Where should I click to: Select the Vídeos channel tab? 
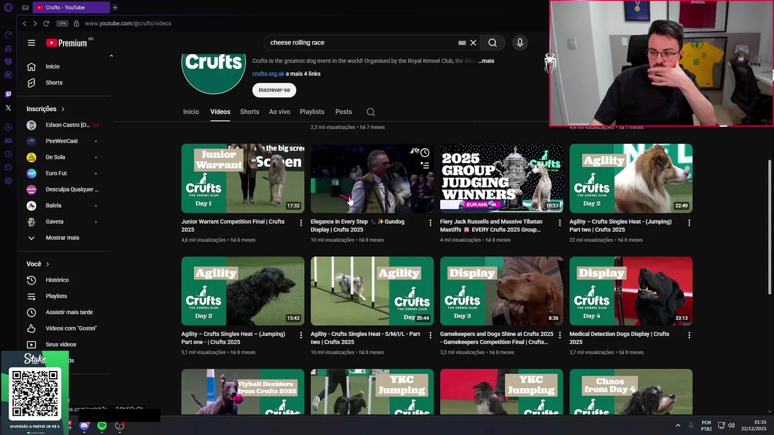coord(220,112)
